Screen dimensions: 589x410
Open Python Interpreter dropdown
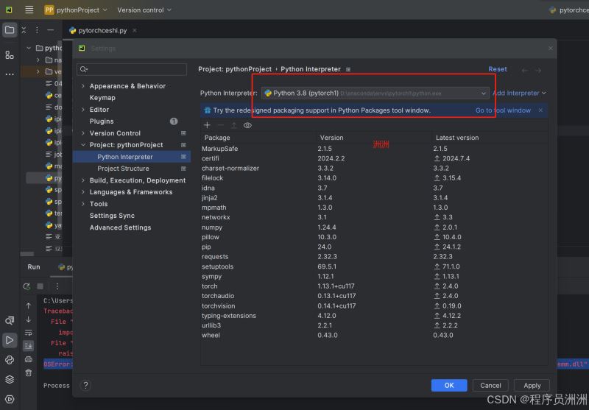(375, 93)
